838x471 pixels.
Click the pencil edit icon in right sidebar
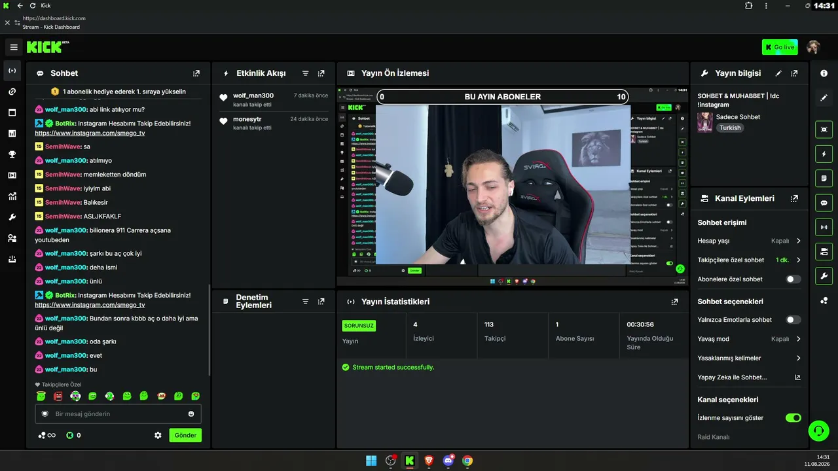(x=824, y=97)
